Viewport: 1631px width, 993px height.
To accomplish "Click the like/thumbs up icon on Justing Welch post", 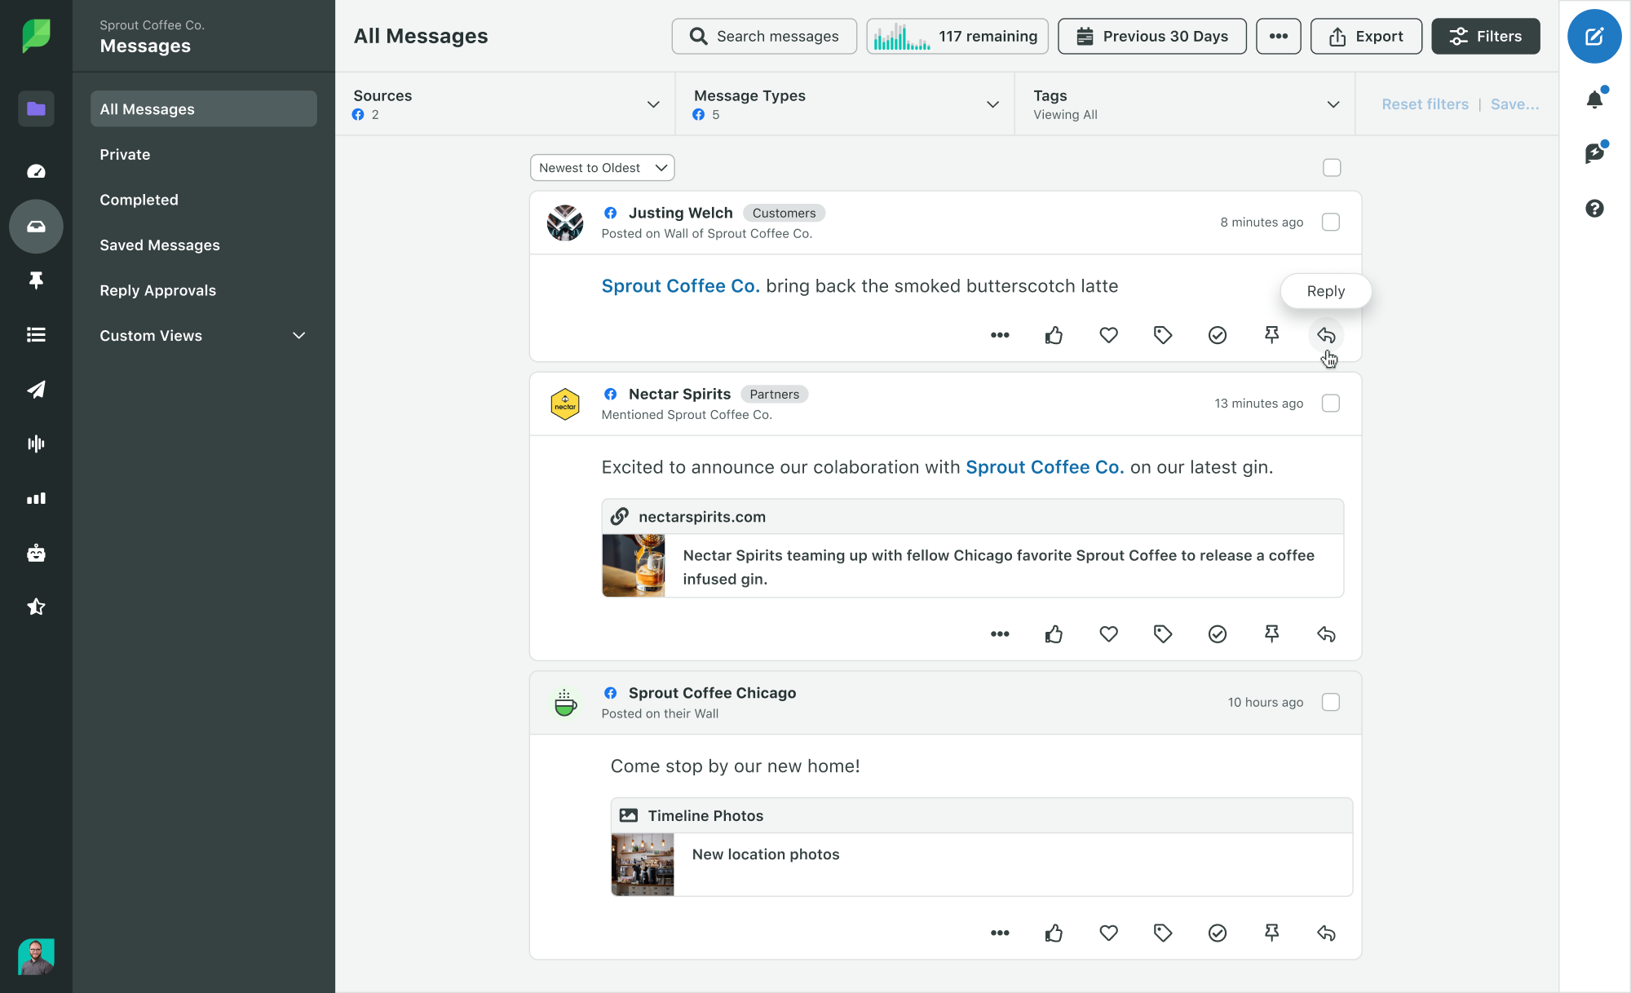I will click(1053, 334).
